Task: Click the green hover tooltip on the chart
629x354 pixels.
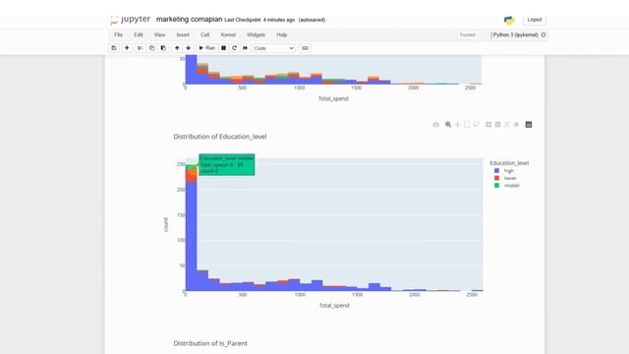Action: coord(227,164)
